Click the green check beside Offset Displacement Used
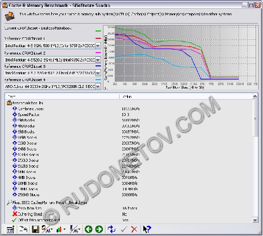The height and width of the screenshot is (236, 263). coord(15,220)
